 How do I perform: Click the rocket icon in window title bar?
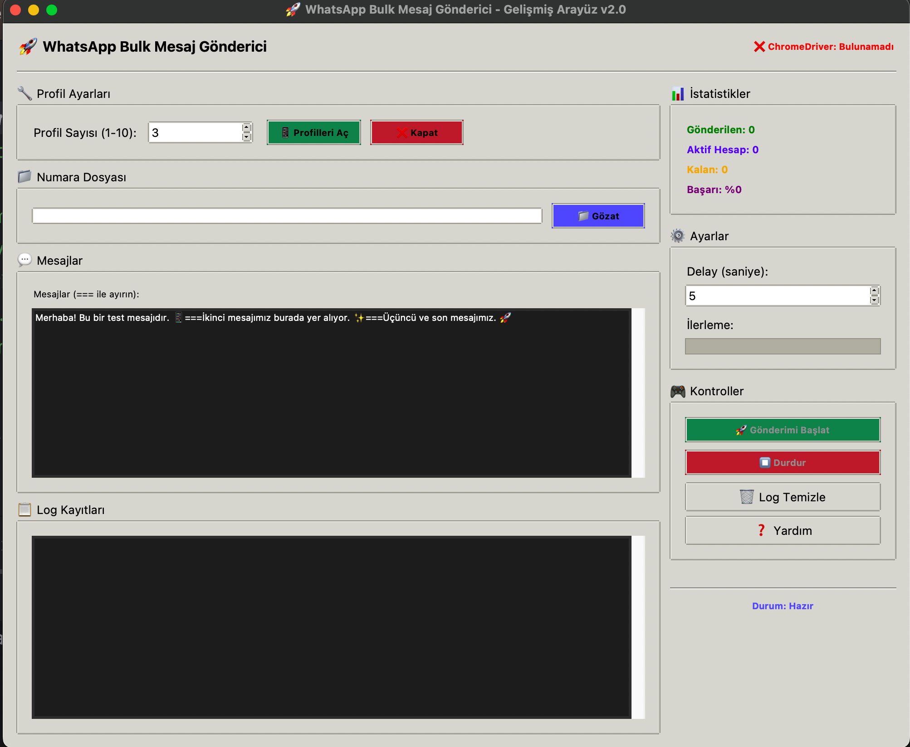click(x=293, y=10)
